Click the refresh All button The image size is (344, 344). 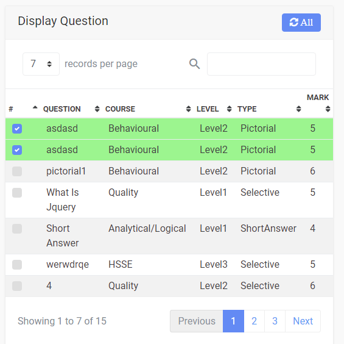pyautogui.click(x=301, y=23)
